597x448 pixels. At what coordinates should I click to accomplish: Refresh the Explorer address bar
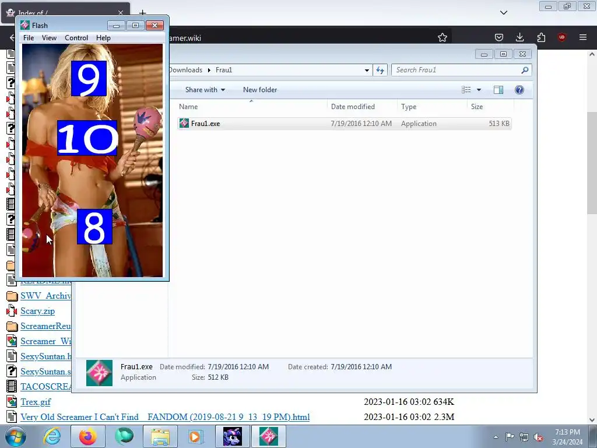point(380,70)
